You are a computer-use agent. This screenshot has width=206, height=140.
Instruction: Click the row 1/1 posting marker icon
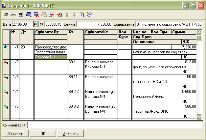pos(6,47)
